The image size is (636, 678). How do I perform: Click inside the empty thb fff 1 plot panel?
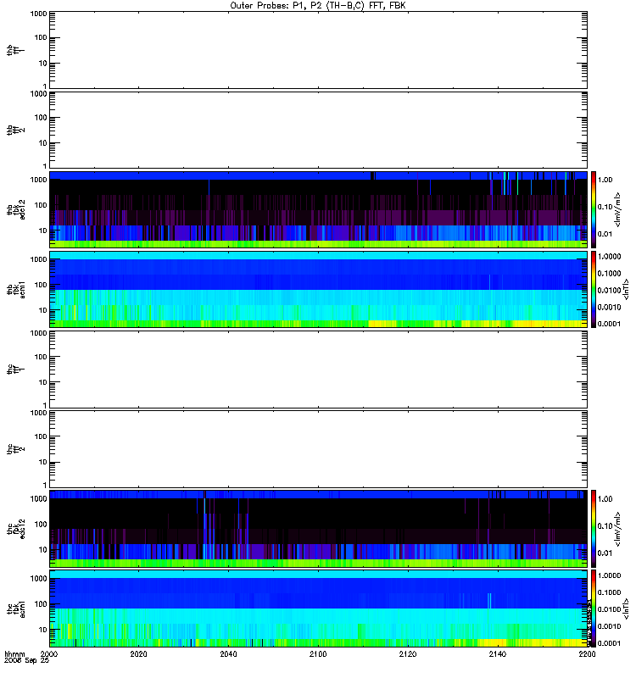coord(318,50)
